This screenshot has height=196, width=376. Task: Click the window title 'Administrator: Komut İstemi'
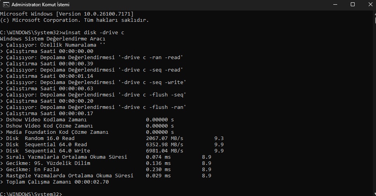[40, 5]
